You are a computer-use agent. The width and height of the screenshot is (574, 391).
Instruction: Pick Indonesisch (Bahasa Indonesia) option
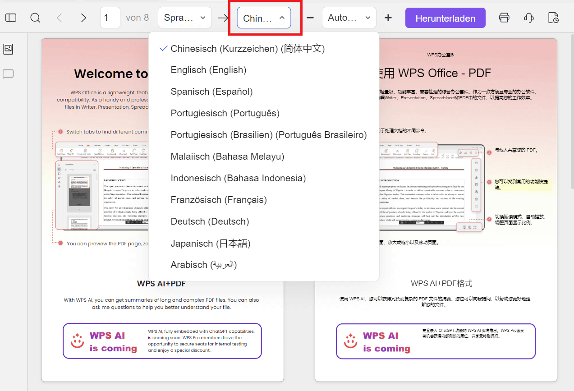pos(264,178)
